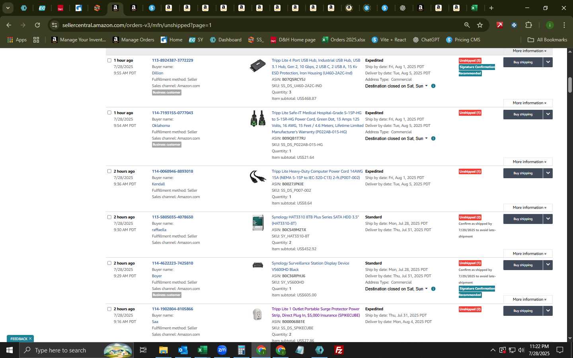Open Task View in taskbar
The image size is (573, 358).
click(x=143, y=350)
